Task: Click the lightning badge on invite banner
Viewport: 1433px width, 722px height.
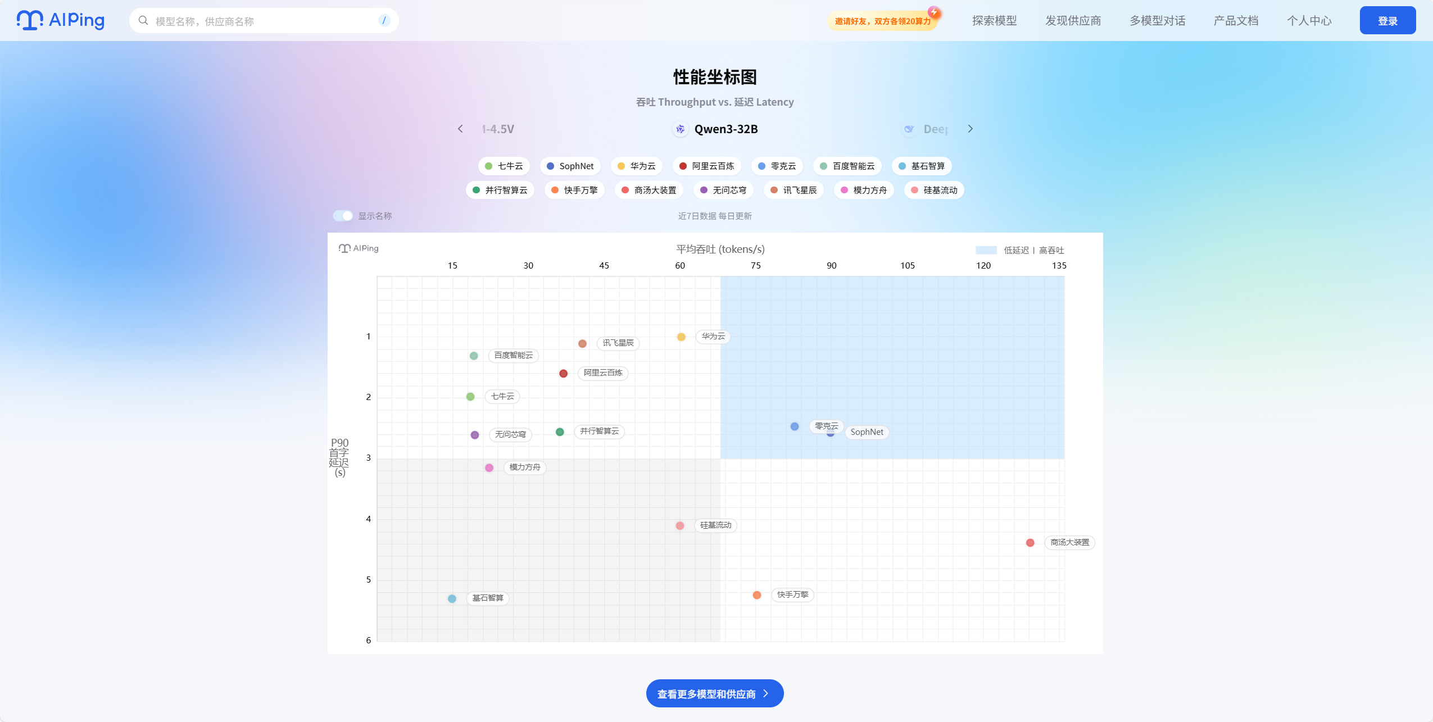Action: point(934,12)
